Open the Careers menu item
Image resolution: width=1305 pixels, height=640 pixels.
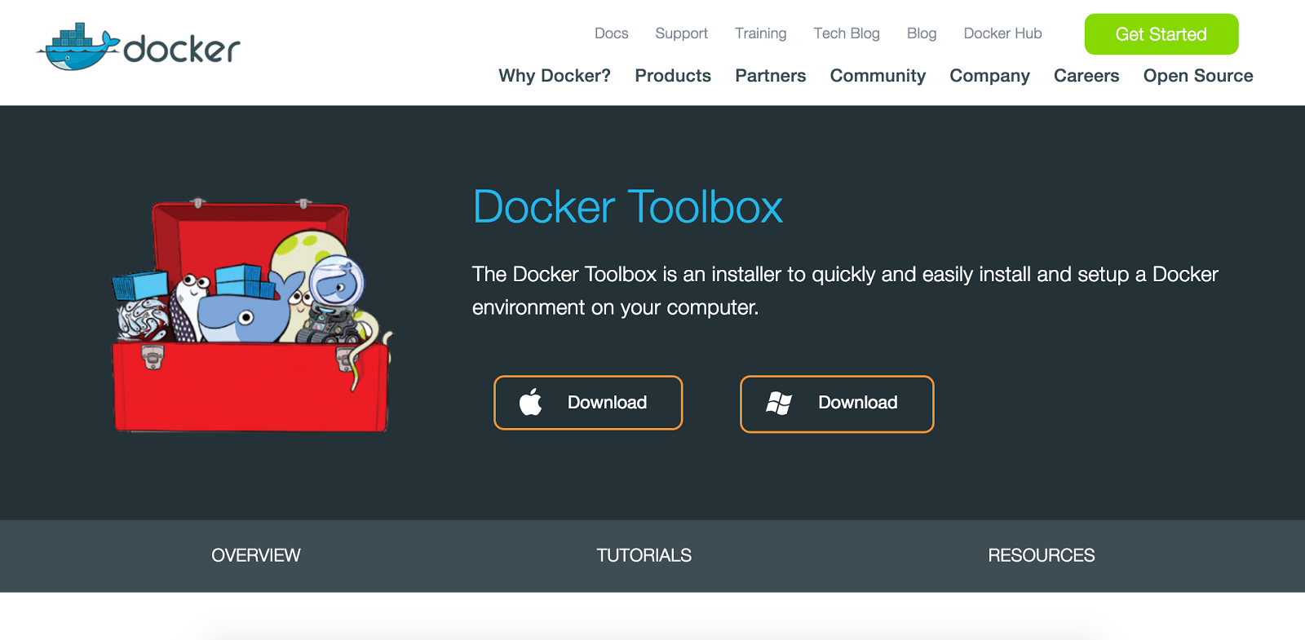[1086, 76]
